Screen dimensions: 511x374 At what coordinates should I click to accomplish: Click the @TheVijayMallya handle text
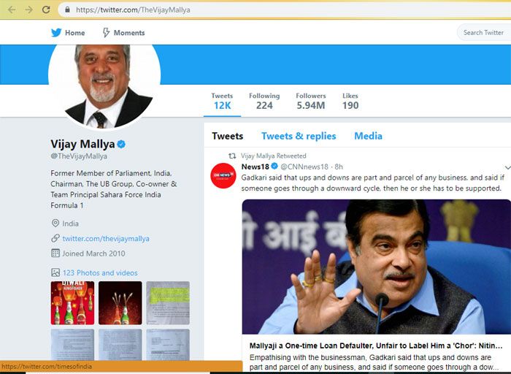click(x=79, y=156)
